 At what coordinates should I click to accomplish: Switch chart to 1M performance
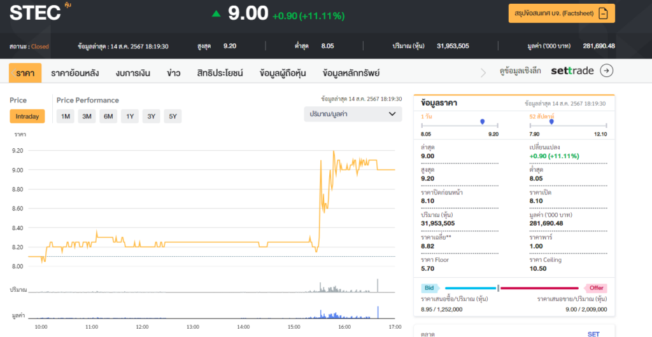[x=66, y=116]
